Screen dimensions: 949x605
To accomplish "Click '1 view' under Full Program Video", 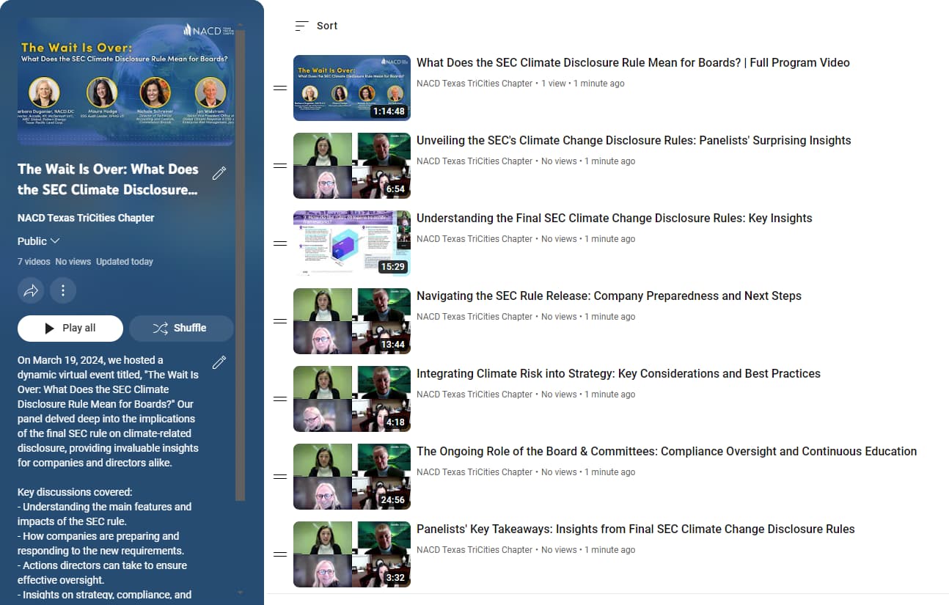I will coord(554,84).
